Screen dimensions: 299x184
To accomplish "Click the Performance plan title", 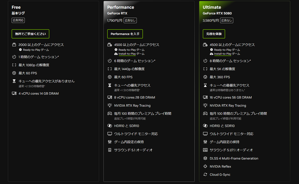I will pyautogui.click(x=120, y=7).
